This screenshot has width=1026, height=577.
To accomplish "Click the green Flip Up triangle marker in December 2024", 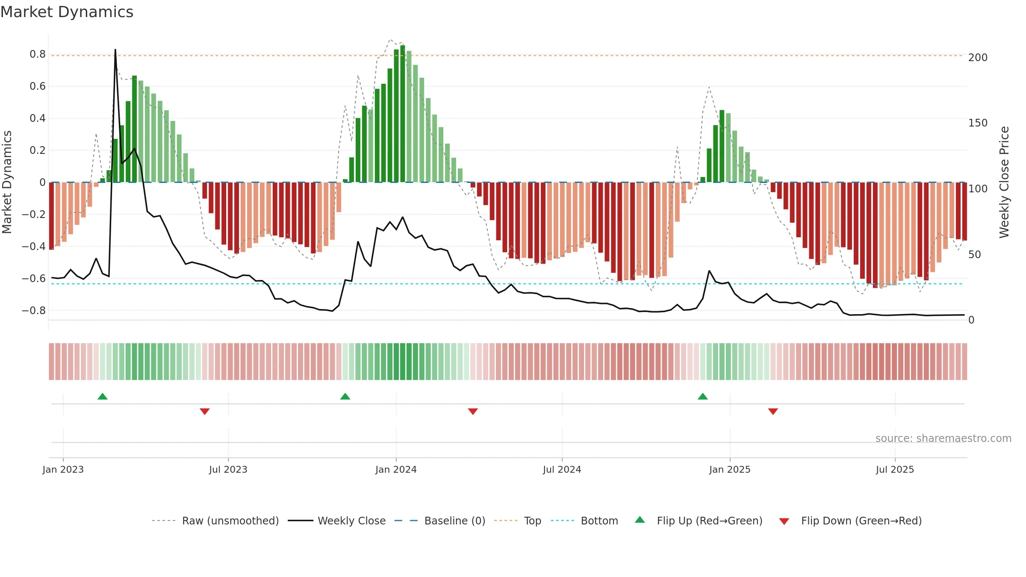I will (703, 396).
